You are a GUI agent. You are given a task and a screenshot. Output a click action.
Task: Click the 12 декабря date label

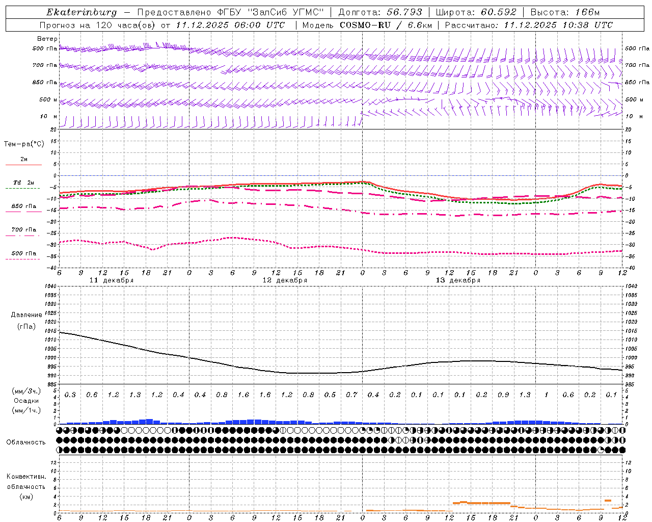[285, 280]
